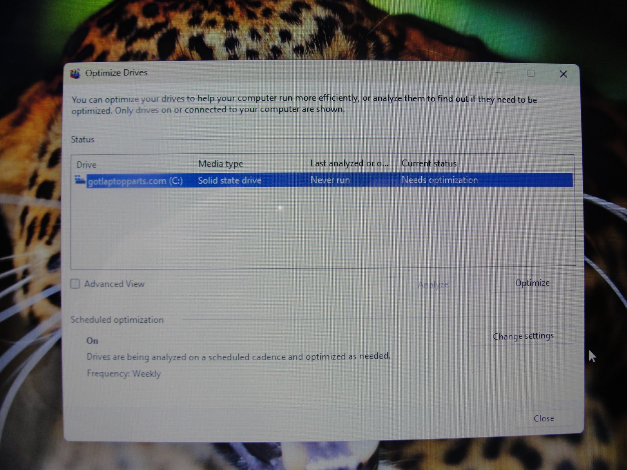Image resolution: width=627 pixels, height=470 pixels.
Task: Click the Last analyzed or o... column header
Action: coord(350,163)
